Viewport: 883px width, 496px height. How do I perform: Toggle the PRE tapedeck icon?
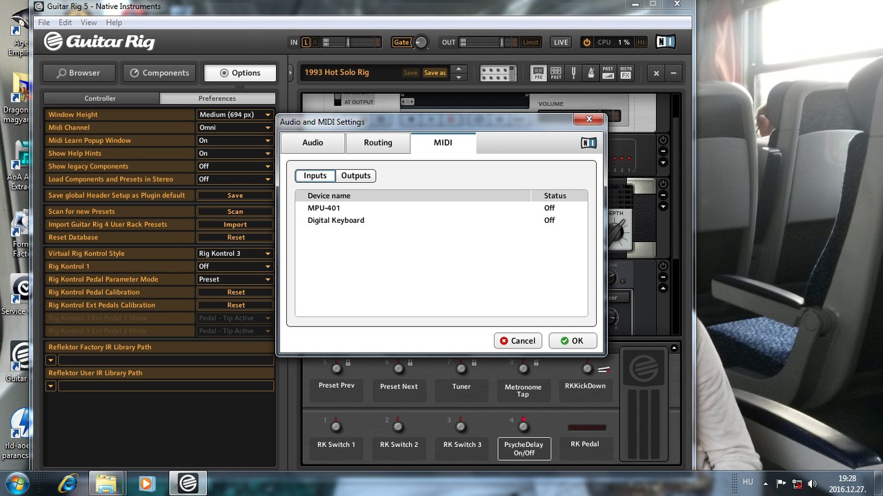click(x=538, y=72)
